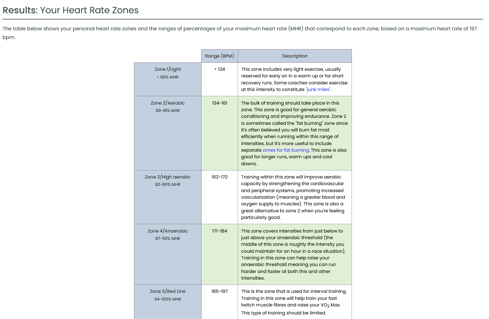This screenshot has width=489, height=319.
Task: Select the "Zone 5/Red Line" row label
Action: [x=168, y=291]
